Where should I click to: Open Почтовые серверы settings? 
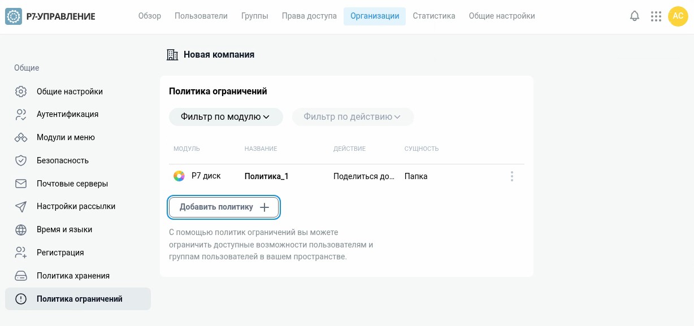(x=78, y=184)
